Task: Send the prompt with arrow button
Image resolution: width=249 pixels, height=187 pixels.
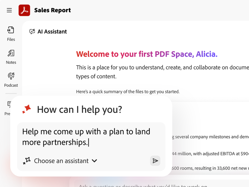Action: pyautogui.click(x=155, y=161)
